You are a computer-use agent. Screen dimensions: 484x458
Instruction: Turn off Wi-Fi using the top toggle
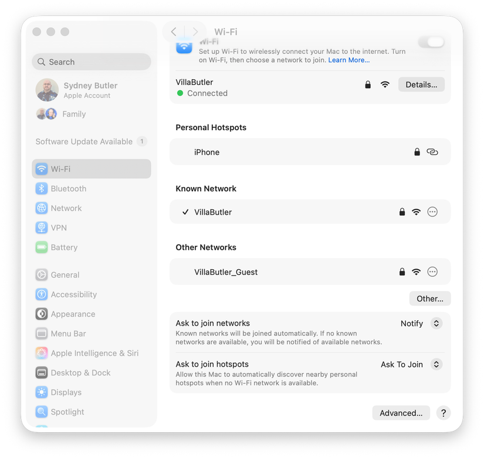tap(431, 41)
